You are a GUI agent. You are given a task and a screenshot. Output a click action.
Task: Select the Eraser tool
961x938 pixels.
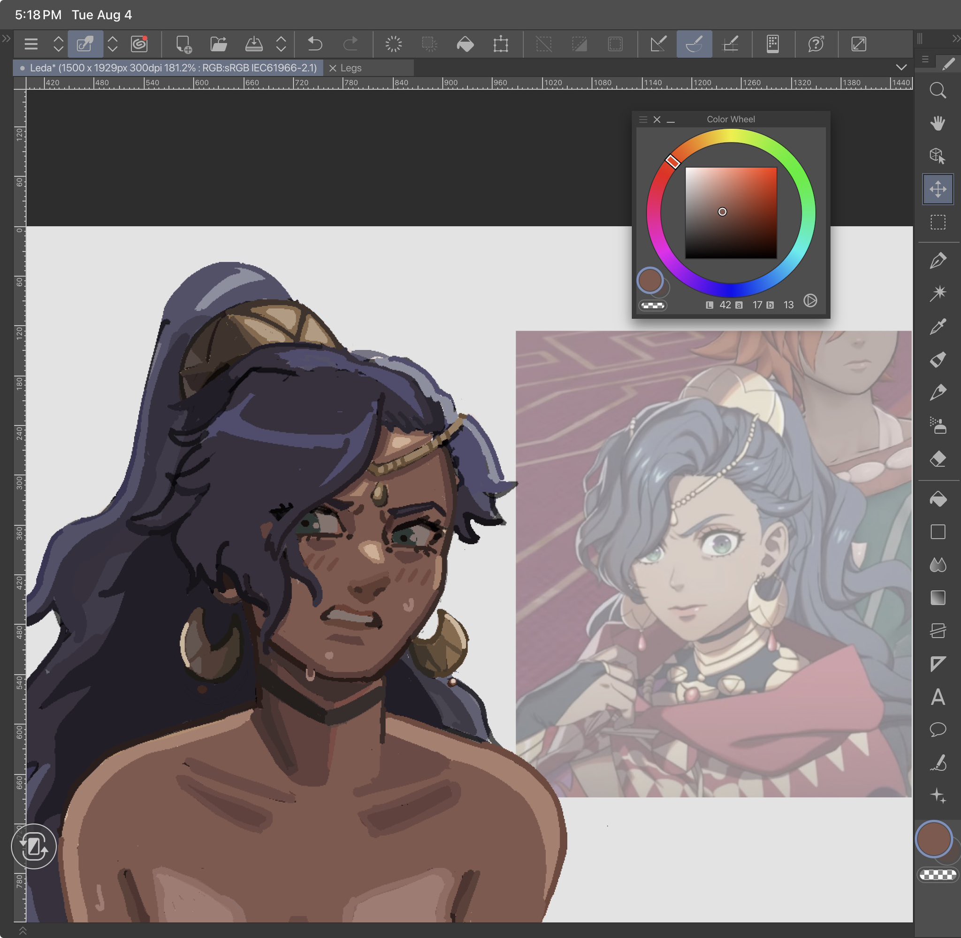click(938, 459)
